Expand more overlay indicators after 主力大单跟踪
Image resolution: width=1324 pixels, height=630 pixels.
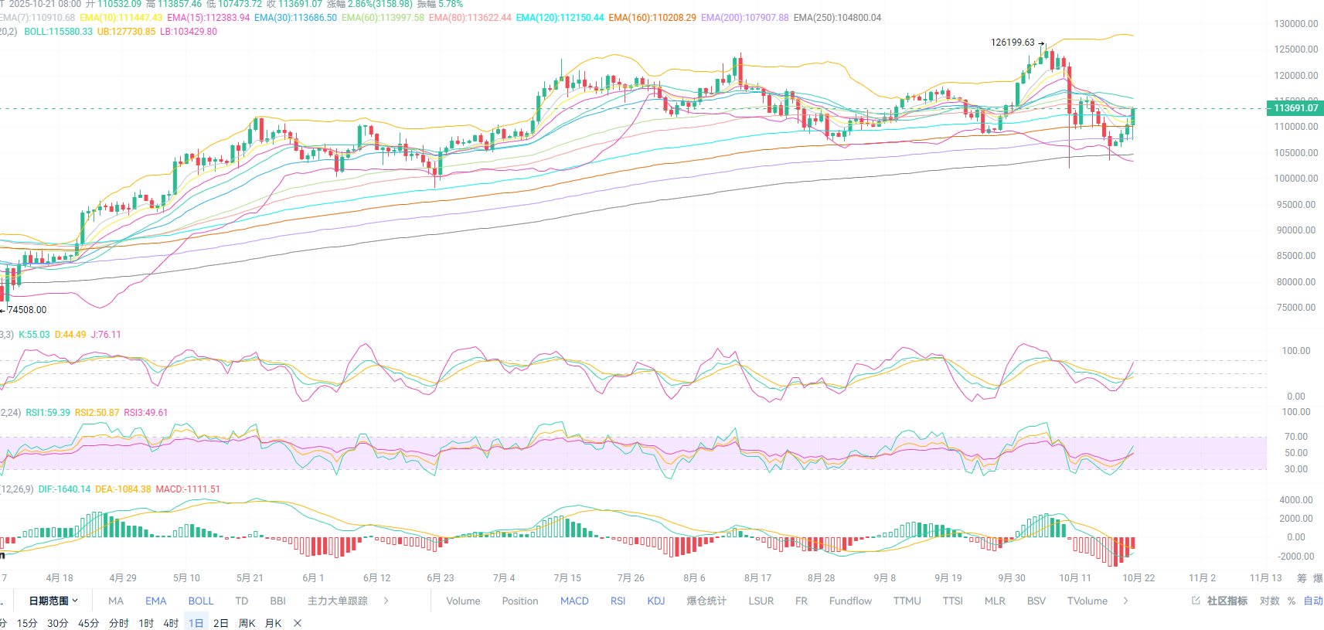click(386, 601)
